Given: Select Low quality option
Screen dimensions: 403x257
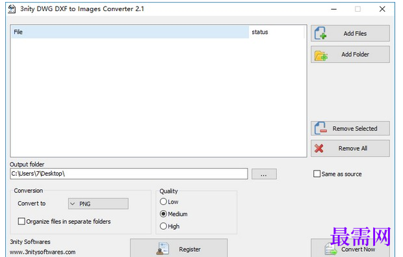Looking at the screenshot, I should tap(163, 202).
